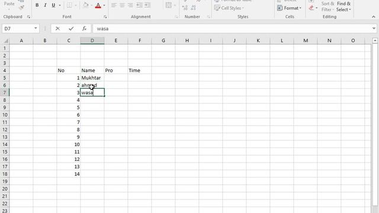Apply the red Font Color

(98, 5)
